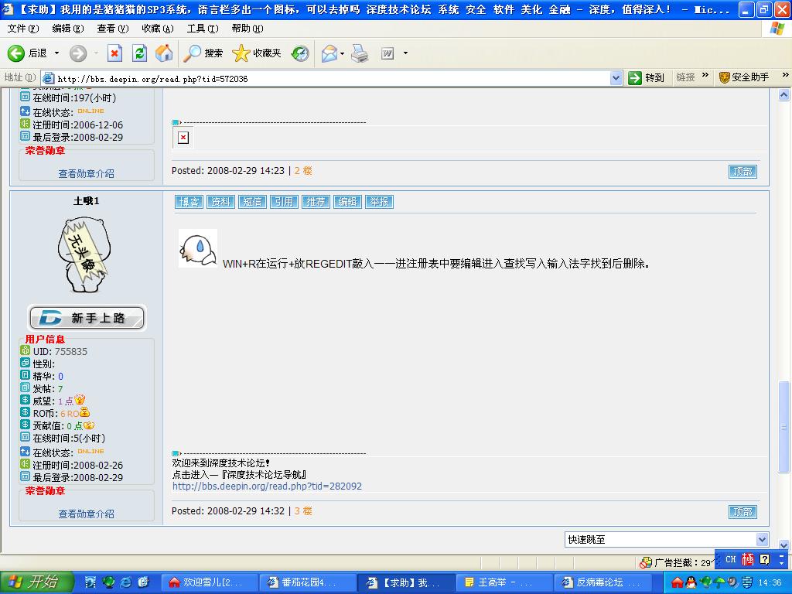Open 查看勋章介绍 link below 土哦1 profile
The width and height of the screenshot is (792, 594).
click(87, 514)
